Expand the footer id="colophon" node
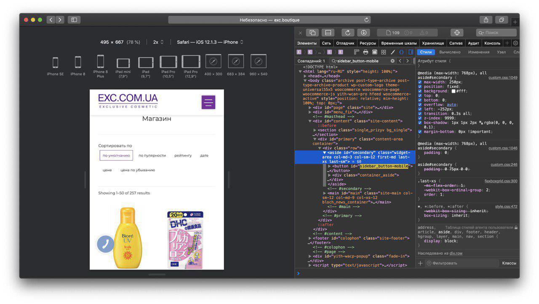Viewport: 539px width, 304px height. tap(310, 238)
